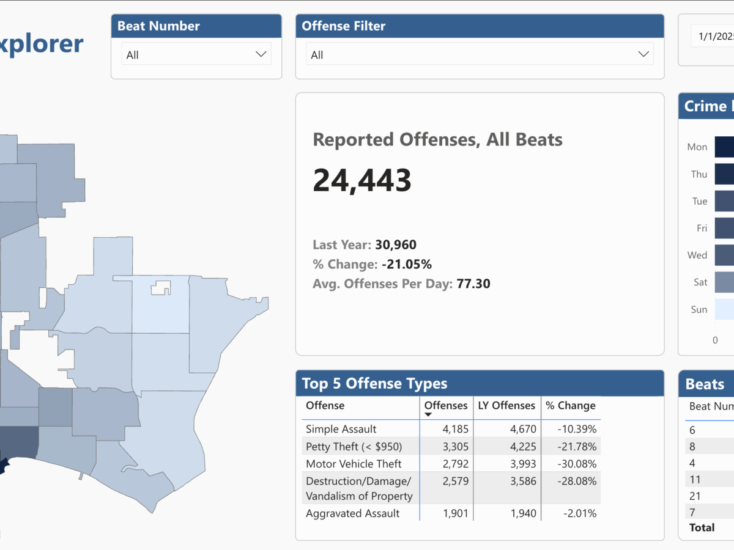
Task: Open the Beat Number dropdown
Action: pyautogui.click(x=196, y=54)
